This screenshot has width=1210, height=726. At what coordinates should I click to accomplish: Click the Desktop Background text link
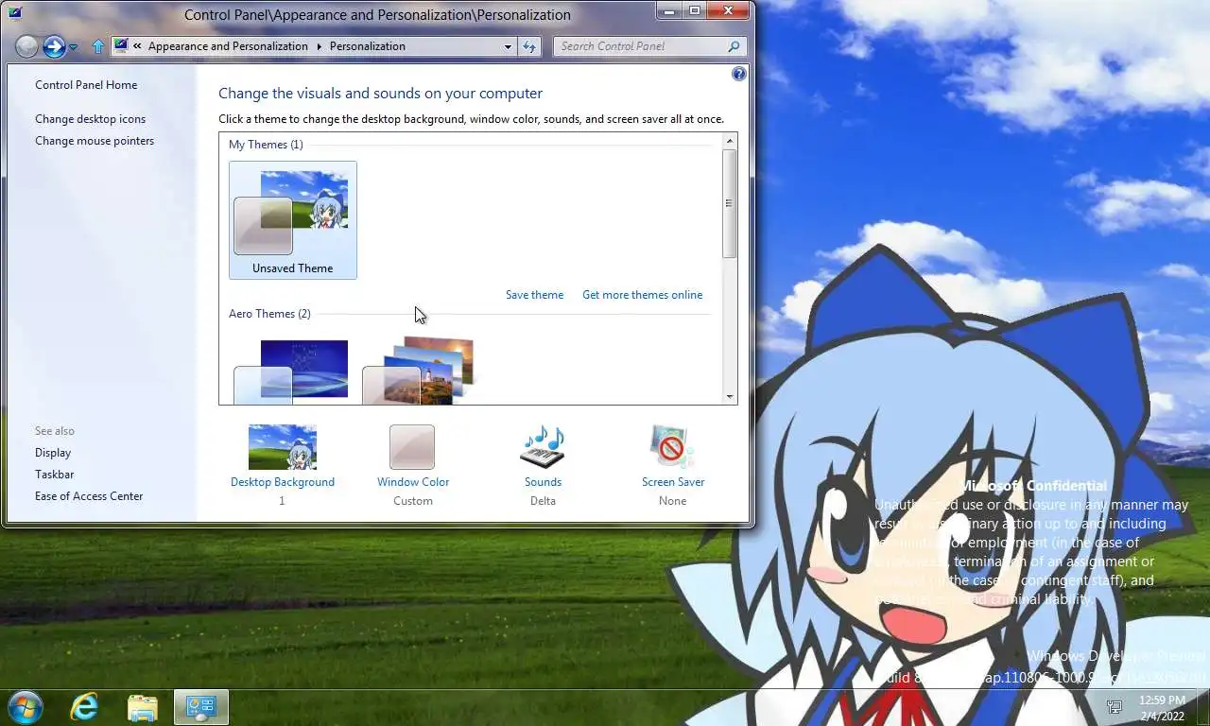283,482
